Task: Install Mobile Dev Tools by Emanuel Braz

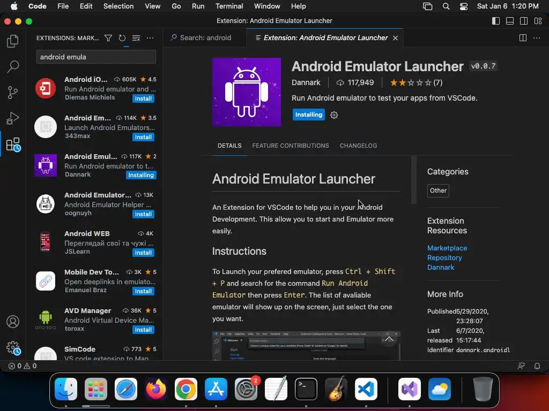Action: coord(143,291)
